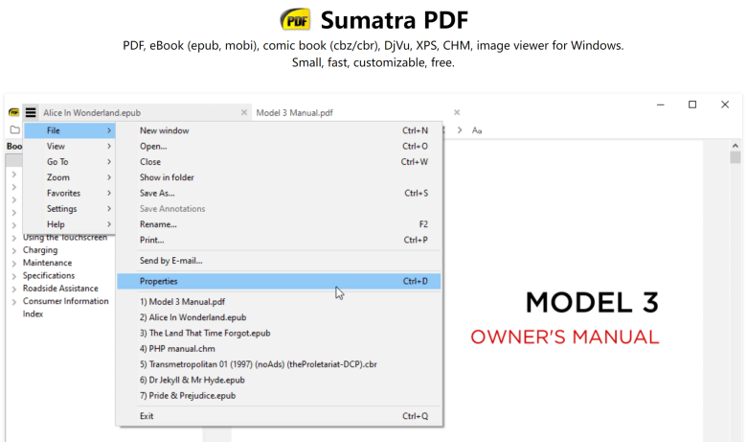The image size is (747, 442).
Task: Expand the Specifications bookmark
Action: (x=14, y=276)
